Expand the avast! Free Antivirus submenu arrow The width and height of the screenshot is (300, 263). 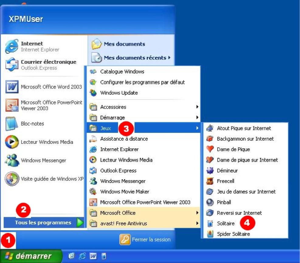[197, 223]
